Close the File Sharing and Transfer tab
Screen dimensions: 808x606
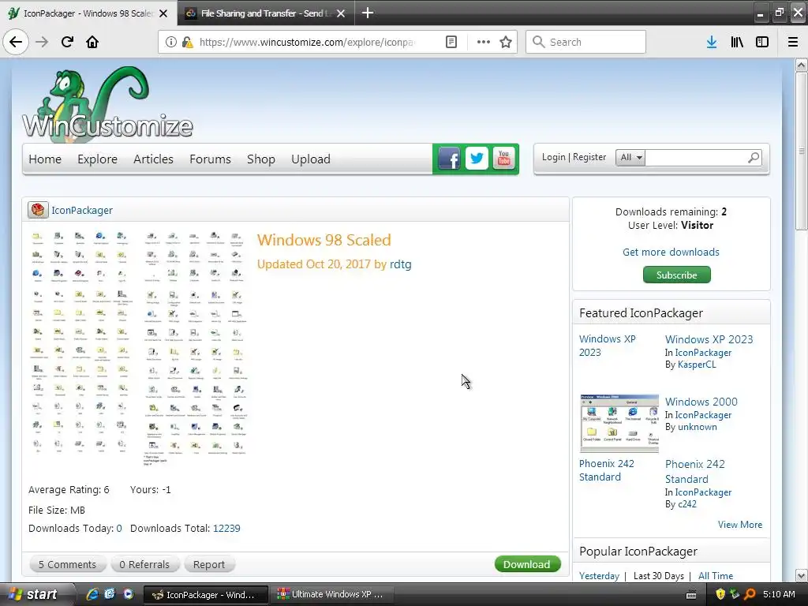(341, 13)
